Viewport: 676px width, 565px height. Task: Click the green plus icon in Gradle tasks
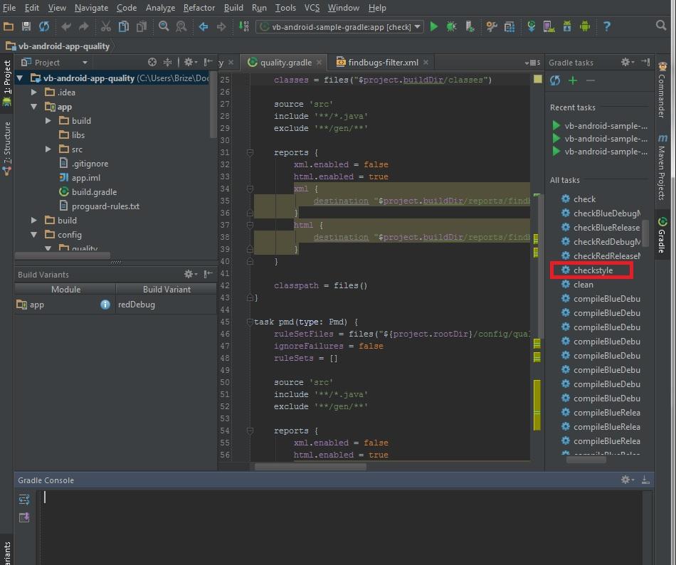pyautogui.click(x=573, y=80)
